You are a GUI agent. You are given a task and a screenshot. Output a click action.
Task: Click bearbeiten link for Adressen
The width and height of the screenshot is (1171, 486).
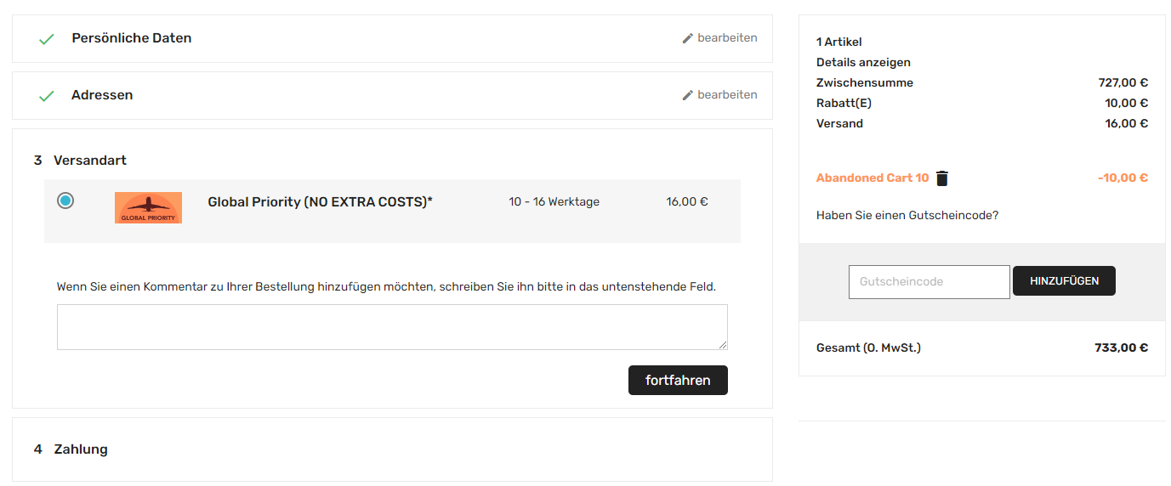(x=727, y=95)
